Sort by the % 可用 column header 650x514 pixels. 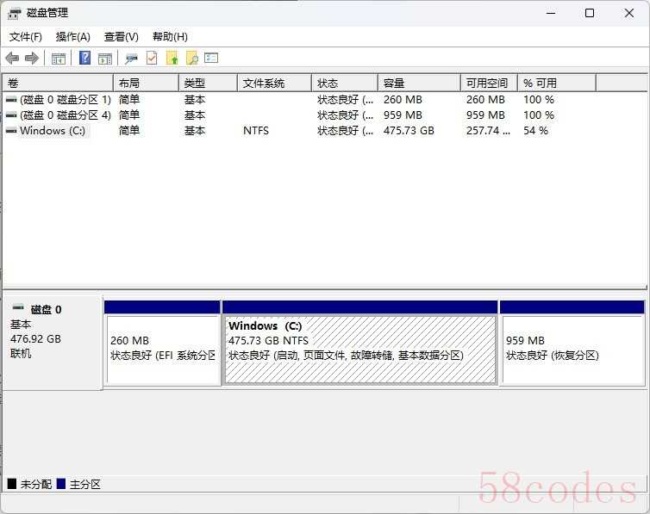(557, 84)
